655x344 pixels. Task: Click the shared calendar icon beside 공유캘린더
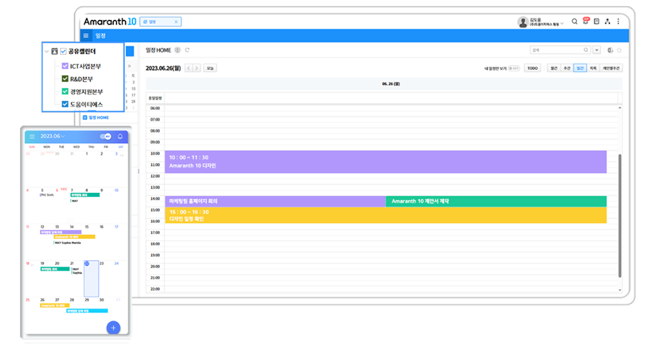coord(55,51)
